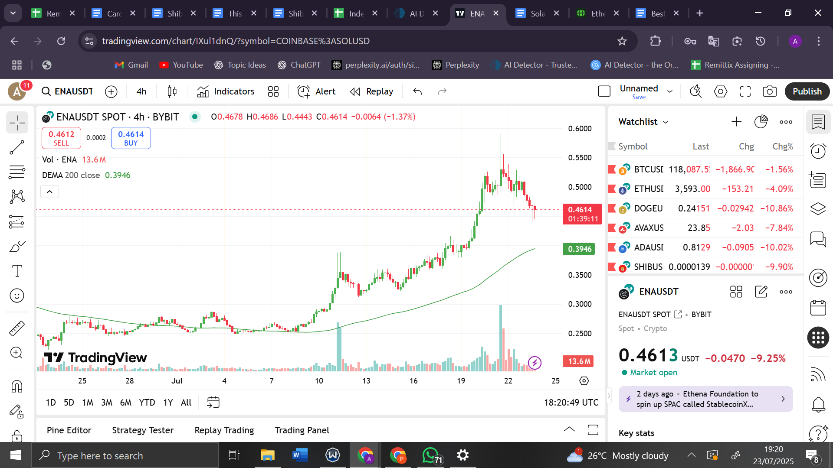
Task: Open the candlestick chart type selector
Action: pyautogui.click(x=172, y=91)
